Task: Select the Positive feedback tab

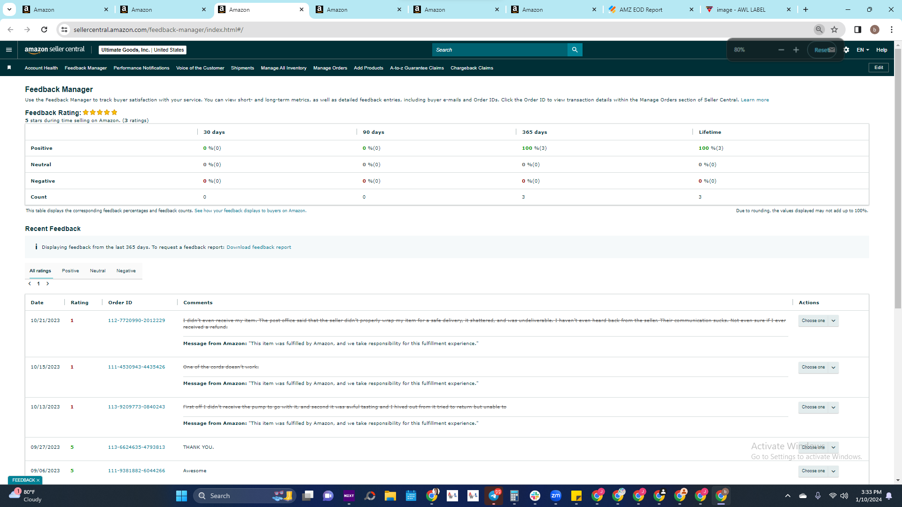Action: coord(70,271)
